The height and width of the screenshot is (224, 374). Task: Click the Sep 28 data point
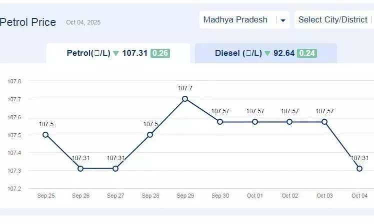click(150, 135)
